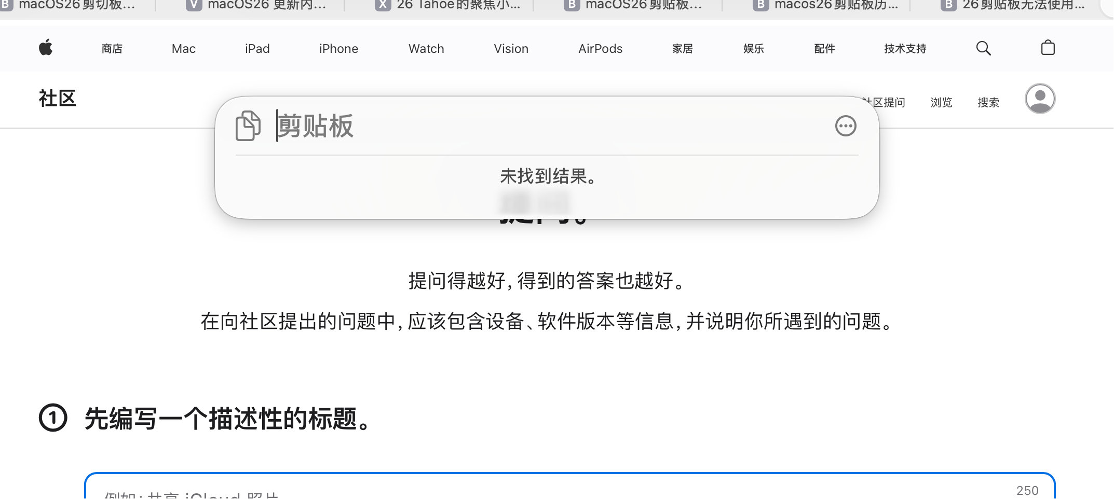Open 技术支持 in the navigation bar
The width and height of the screenshot is (1114, 499).
point(905,49)
